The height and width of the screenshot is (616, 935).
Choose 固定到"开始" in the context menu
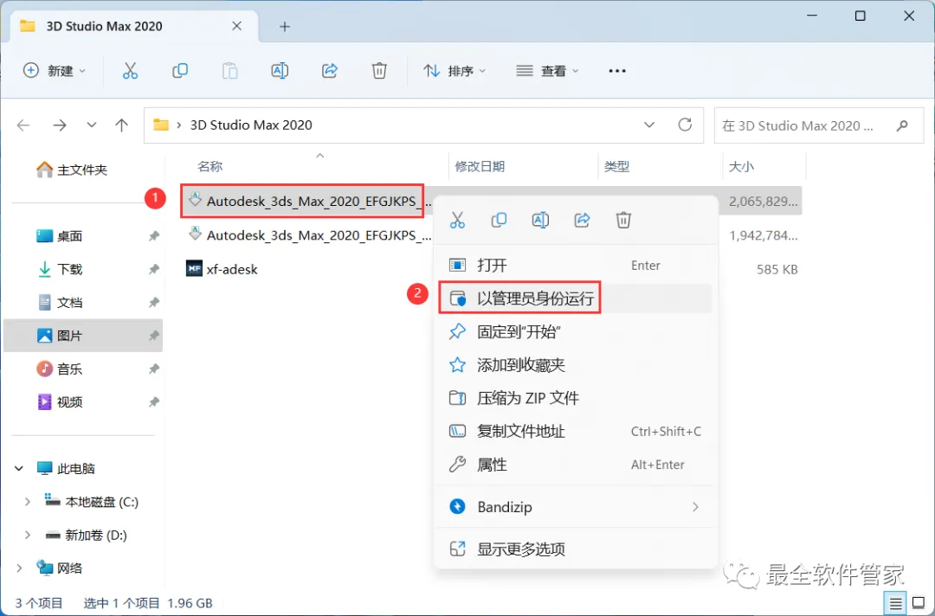coord(575,331)
